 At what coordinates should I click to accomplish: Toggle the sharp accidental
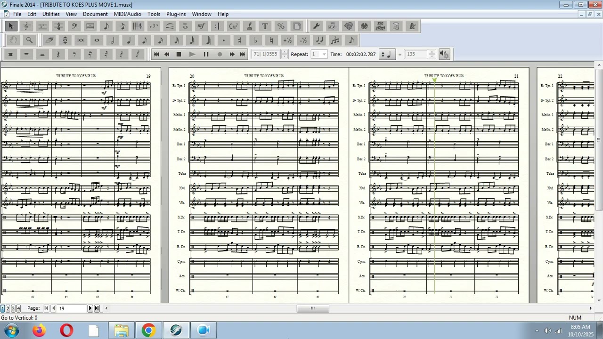tap(240, 40)
